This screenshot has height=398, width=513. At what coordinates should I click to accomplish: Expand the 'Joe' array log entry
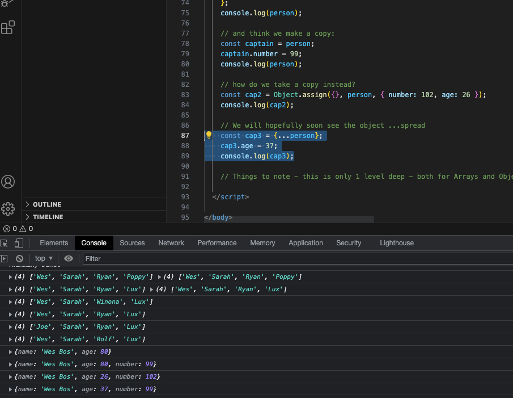point(11,327)
